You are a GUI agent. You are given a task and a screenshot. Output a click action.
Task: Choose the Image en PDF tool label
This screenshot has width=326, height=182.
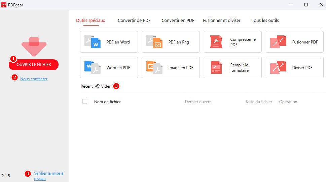[181, 68]
